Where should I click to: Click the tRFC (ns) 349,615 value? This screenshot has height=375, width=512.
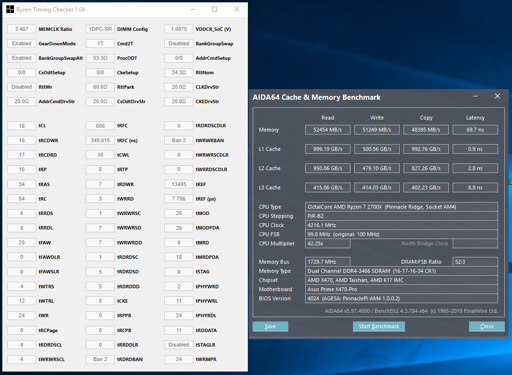click(x=100, y=140)
